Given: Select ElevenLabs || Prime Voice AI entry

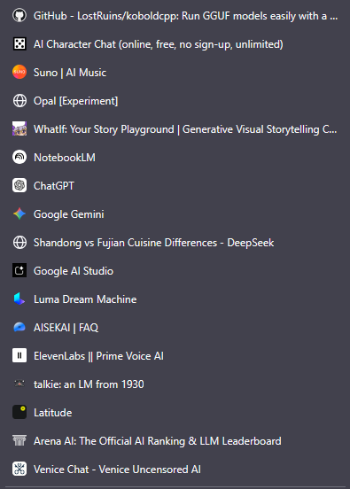Looking at the screenshot, I should pos(175,356).
